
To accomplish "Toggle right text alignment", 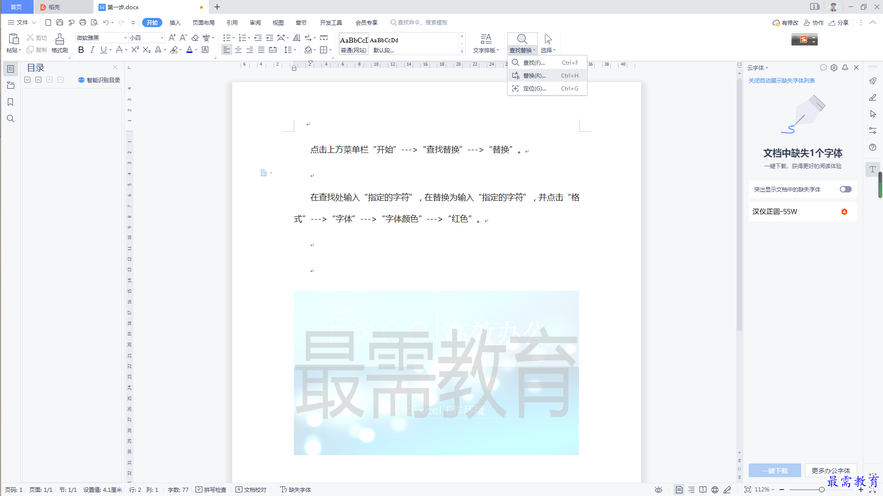I will coord(250,50).
